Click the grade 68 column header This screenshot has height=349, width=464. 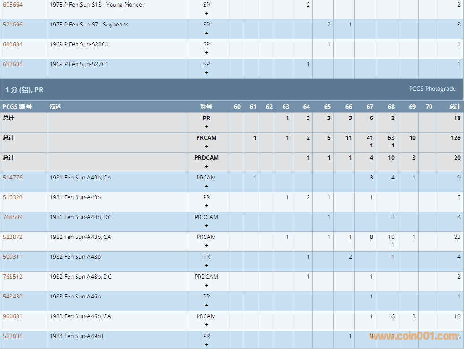(x=391, y=107)
